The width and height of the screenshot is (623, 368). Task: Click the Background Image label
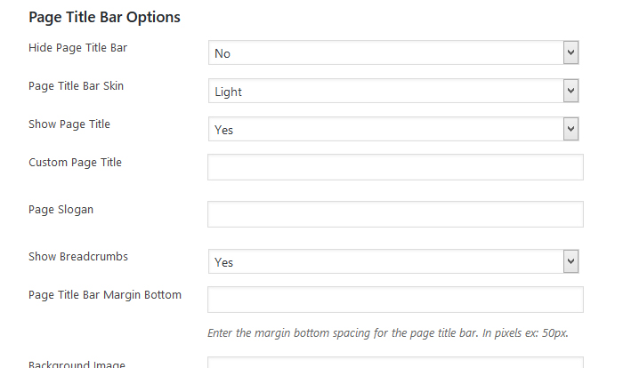click(x=77, y=364)
